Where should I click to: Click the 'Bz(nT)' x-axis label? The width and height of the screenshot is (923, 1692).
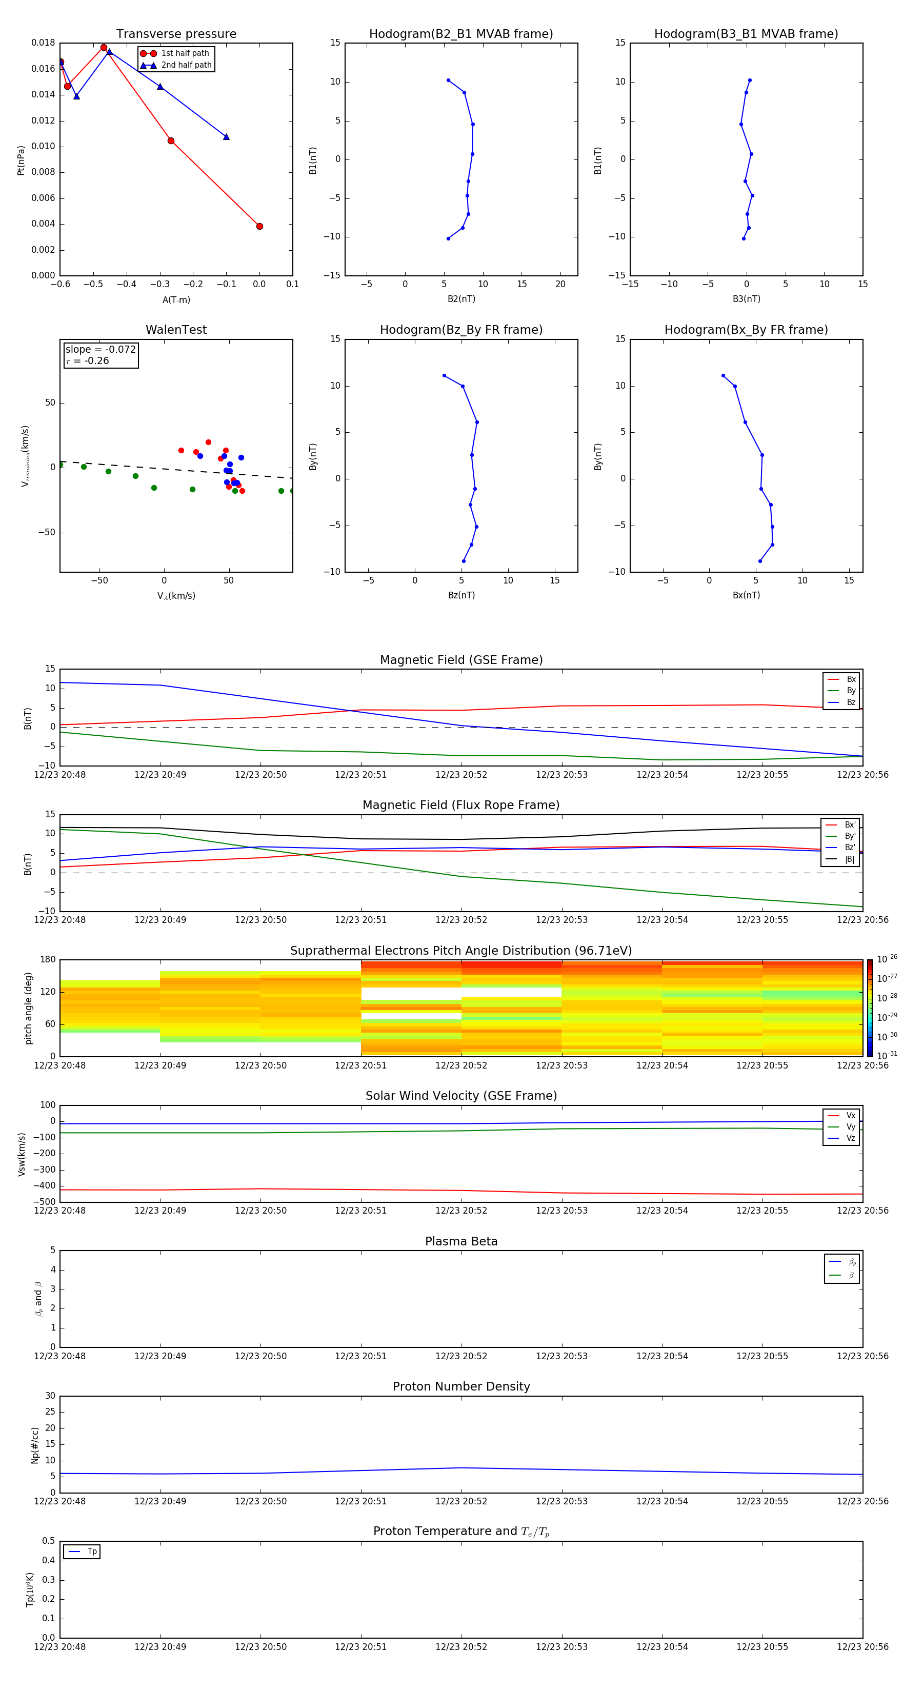[x=461, y=596]
